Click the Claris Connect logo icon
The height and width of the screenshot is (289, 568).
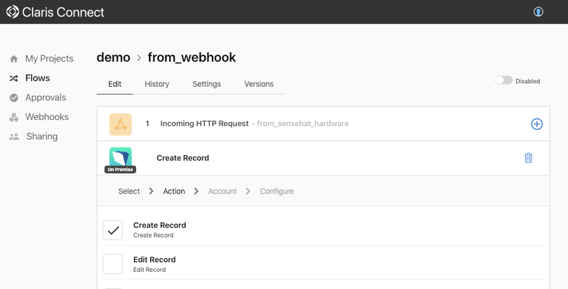pos(12,12)
